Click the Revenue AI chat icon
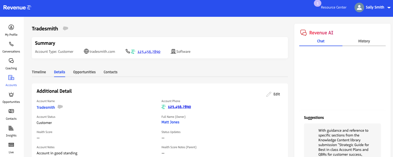 point(303,33)
